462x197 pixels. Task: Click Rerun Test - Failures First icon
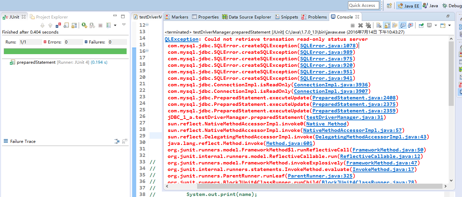[92, 25]
